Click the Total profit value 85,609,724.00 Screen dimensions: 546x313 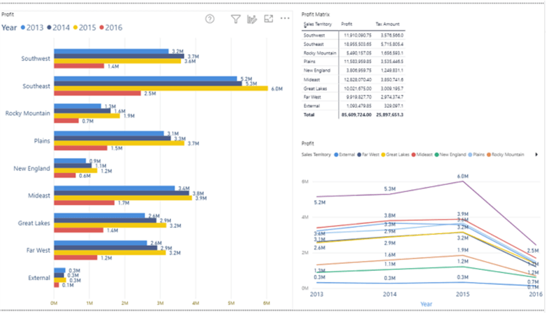click(x=356, y=115)
